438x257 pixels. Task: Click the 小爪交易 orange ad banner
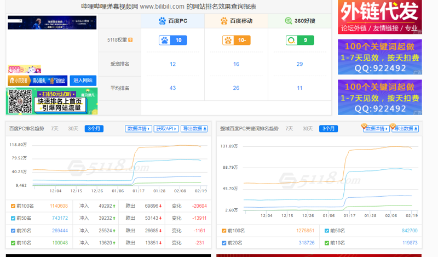pos(37,81)
